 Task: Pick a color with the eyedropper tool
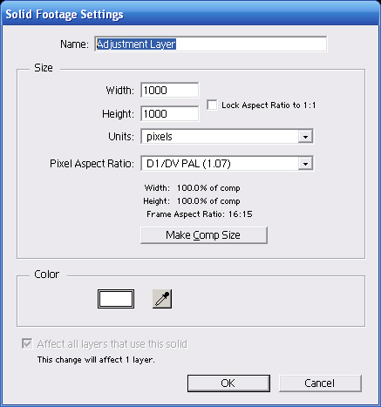click(162, 299)
